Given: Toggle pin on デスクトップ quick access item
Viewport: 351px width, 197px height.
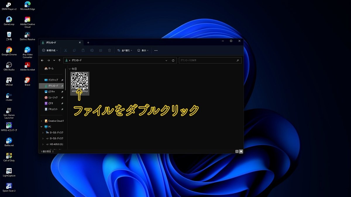Looking at the screenshot, I should point(62,80).
